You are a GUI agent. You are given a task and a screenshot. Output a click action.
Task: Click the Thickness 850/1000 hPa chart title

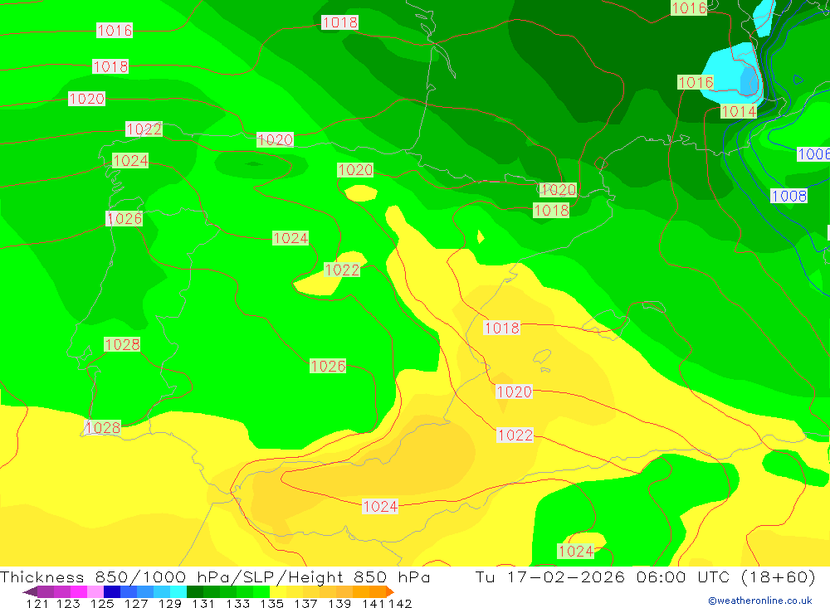pyautogui.click(x=215, y=576)
